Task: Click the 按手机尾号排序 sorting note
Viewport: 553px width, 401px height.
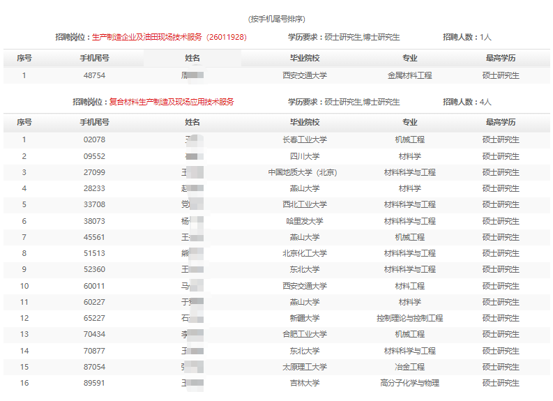Action: click(x=276, y=19)
